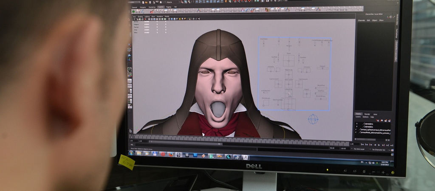Switch to the Polygons shelf tab
The image size is (435, 191).
pyautogui.click(x=143, y=7)
